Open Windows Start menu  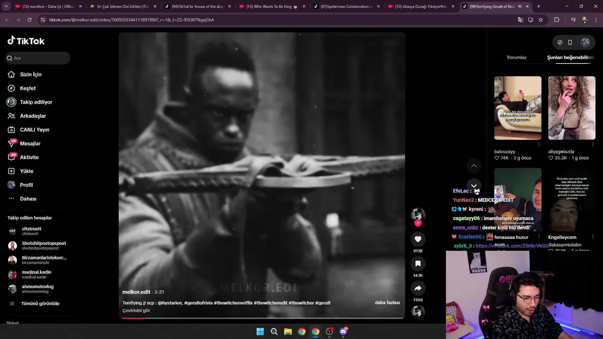(x=260, y=331)
